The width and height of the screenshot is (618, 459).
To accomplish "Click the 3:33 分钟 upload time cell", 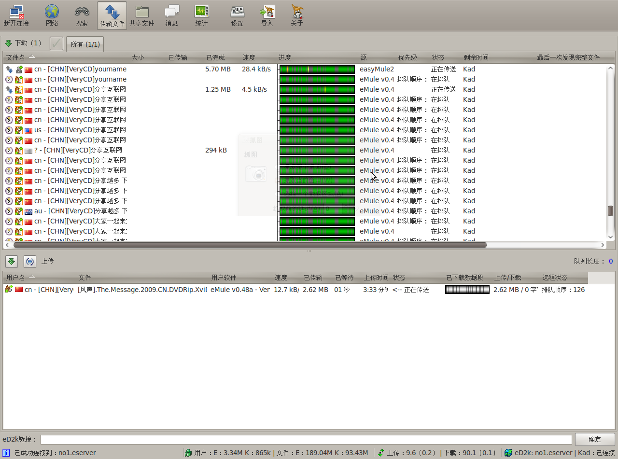I will [376, 290].
